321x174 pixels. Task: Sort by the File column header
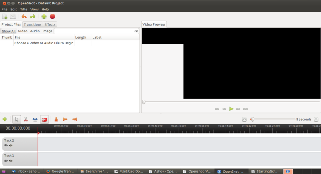44,38
